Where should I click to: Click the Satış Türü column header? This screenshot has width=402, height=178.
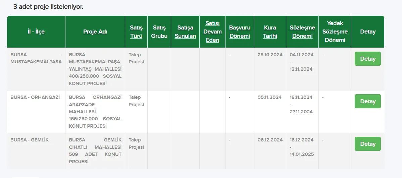point(136,32)
